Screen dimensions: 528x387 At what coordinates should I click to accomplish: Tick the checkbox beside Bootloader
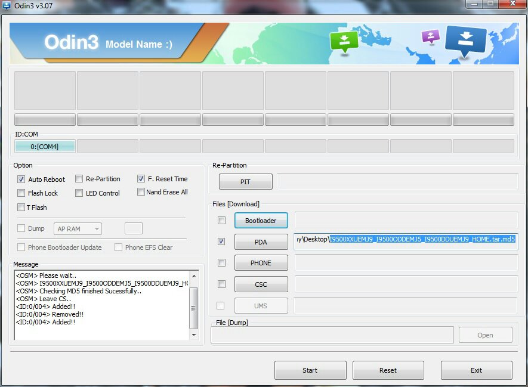point(221,221)
